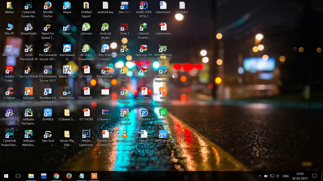
Task: Open the report document icon
Action: [144, 136]
